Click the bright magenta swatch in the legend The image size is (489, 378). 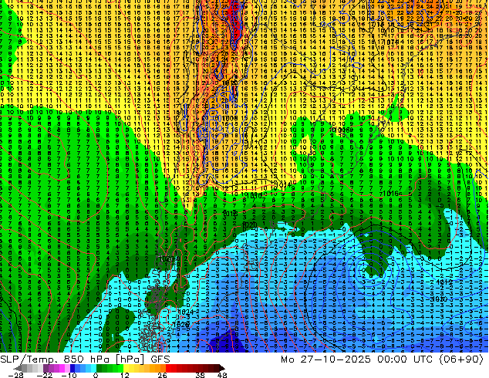tap(62, 368)
